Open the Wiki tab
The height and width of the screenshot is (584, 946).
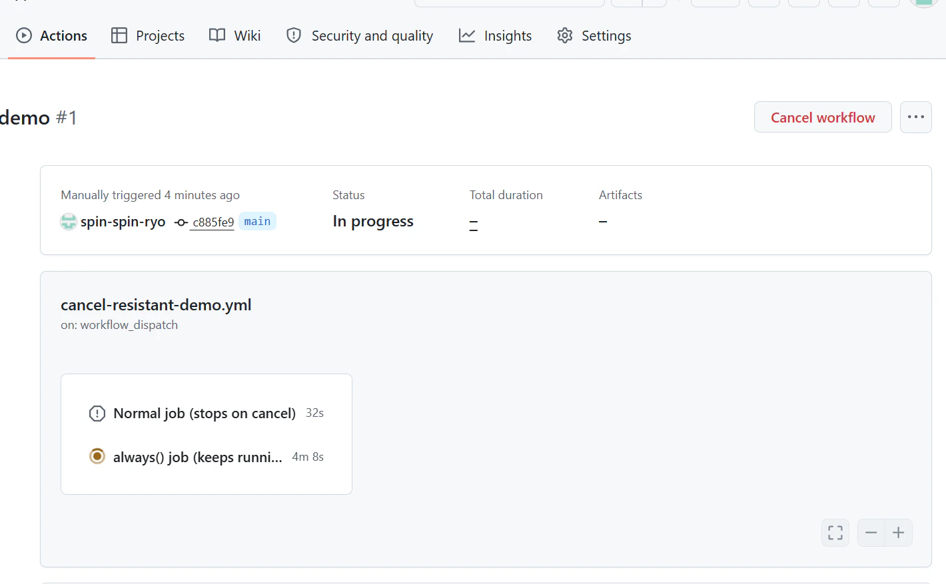pyautogui.click(x=235, y=36)
